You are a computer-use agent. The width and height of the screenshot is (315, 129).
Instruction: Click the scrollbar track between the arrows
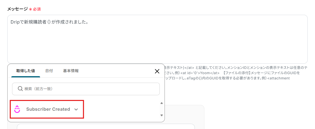162,109
